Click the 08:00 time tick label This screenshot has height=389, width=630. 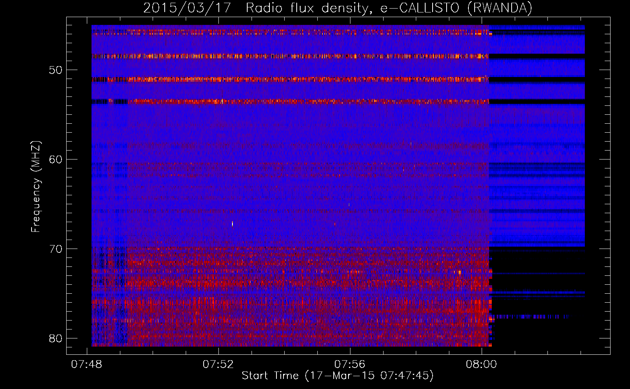tap(481, 364)
